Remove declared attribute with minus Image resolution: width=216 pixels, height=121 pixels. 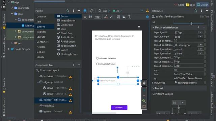204,27
